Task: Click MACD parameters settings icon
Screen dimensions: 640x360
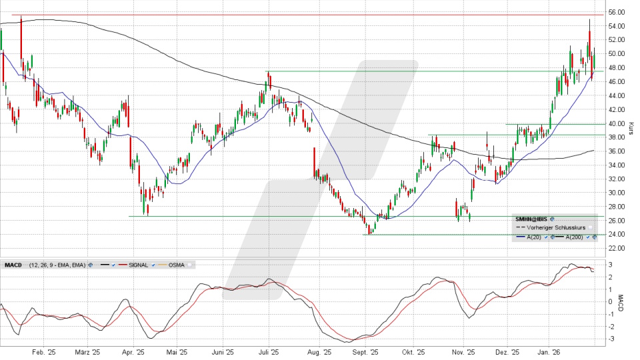Action: tap(91, 264)
